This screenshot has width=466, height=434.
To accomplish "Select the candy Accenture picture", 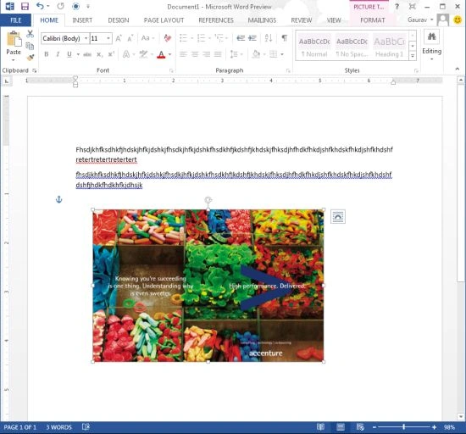I will coord(208,286).
